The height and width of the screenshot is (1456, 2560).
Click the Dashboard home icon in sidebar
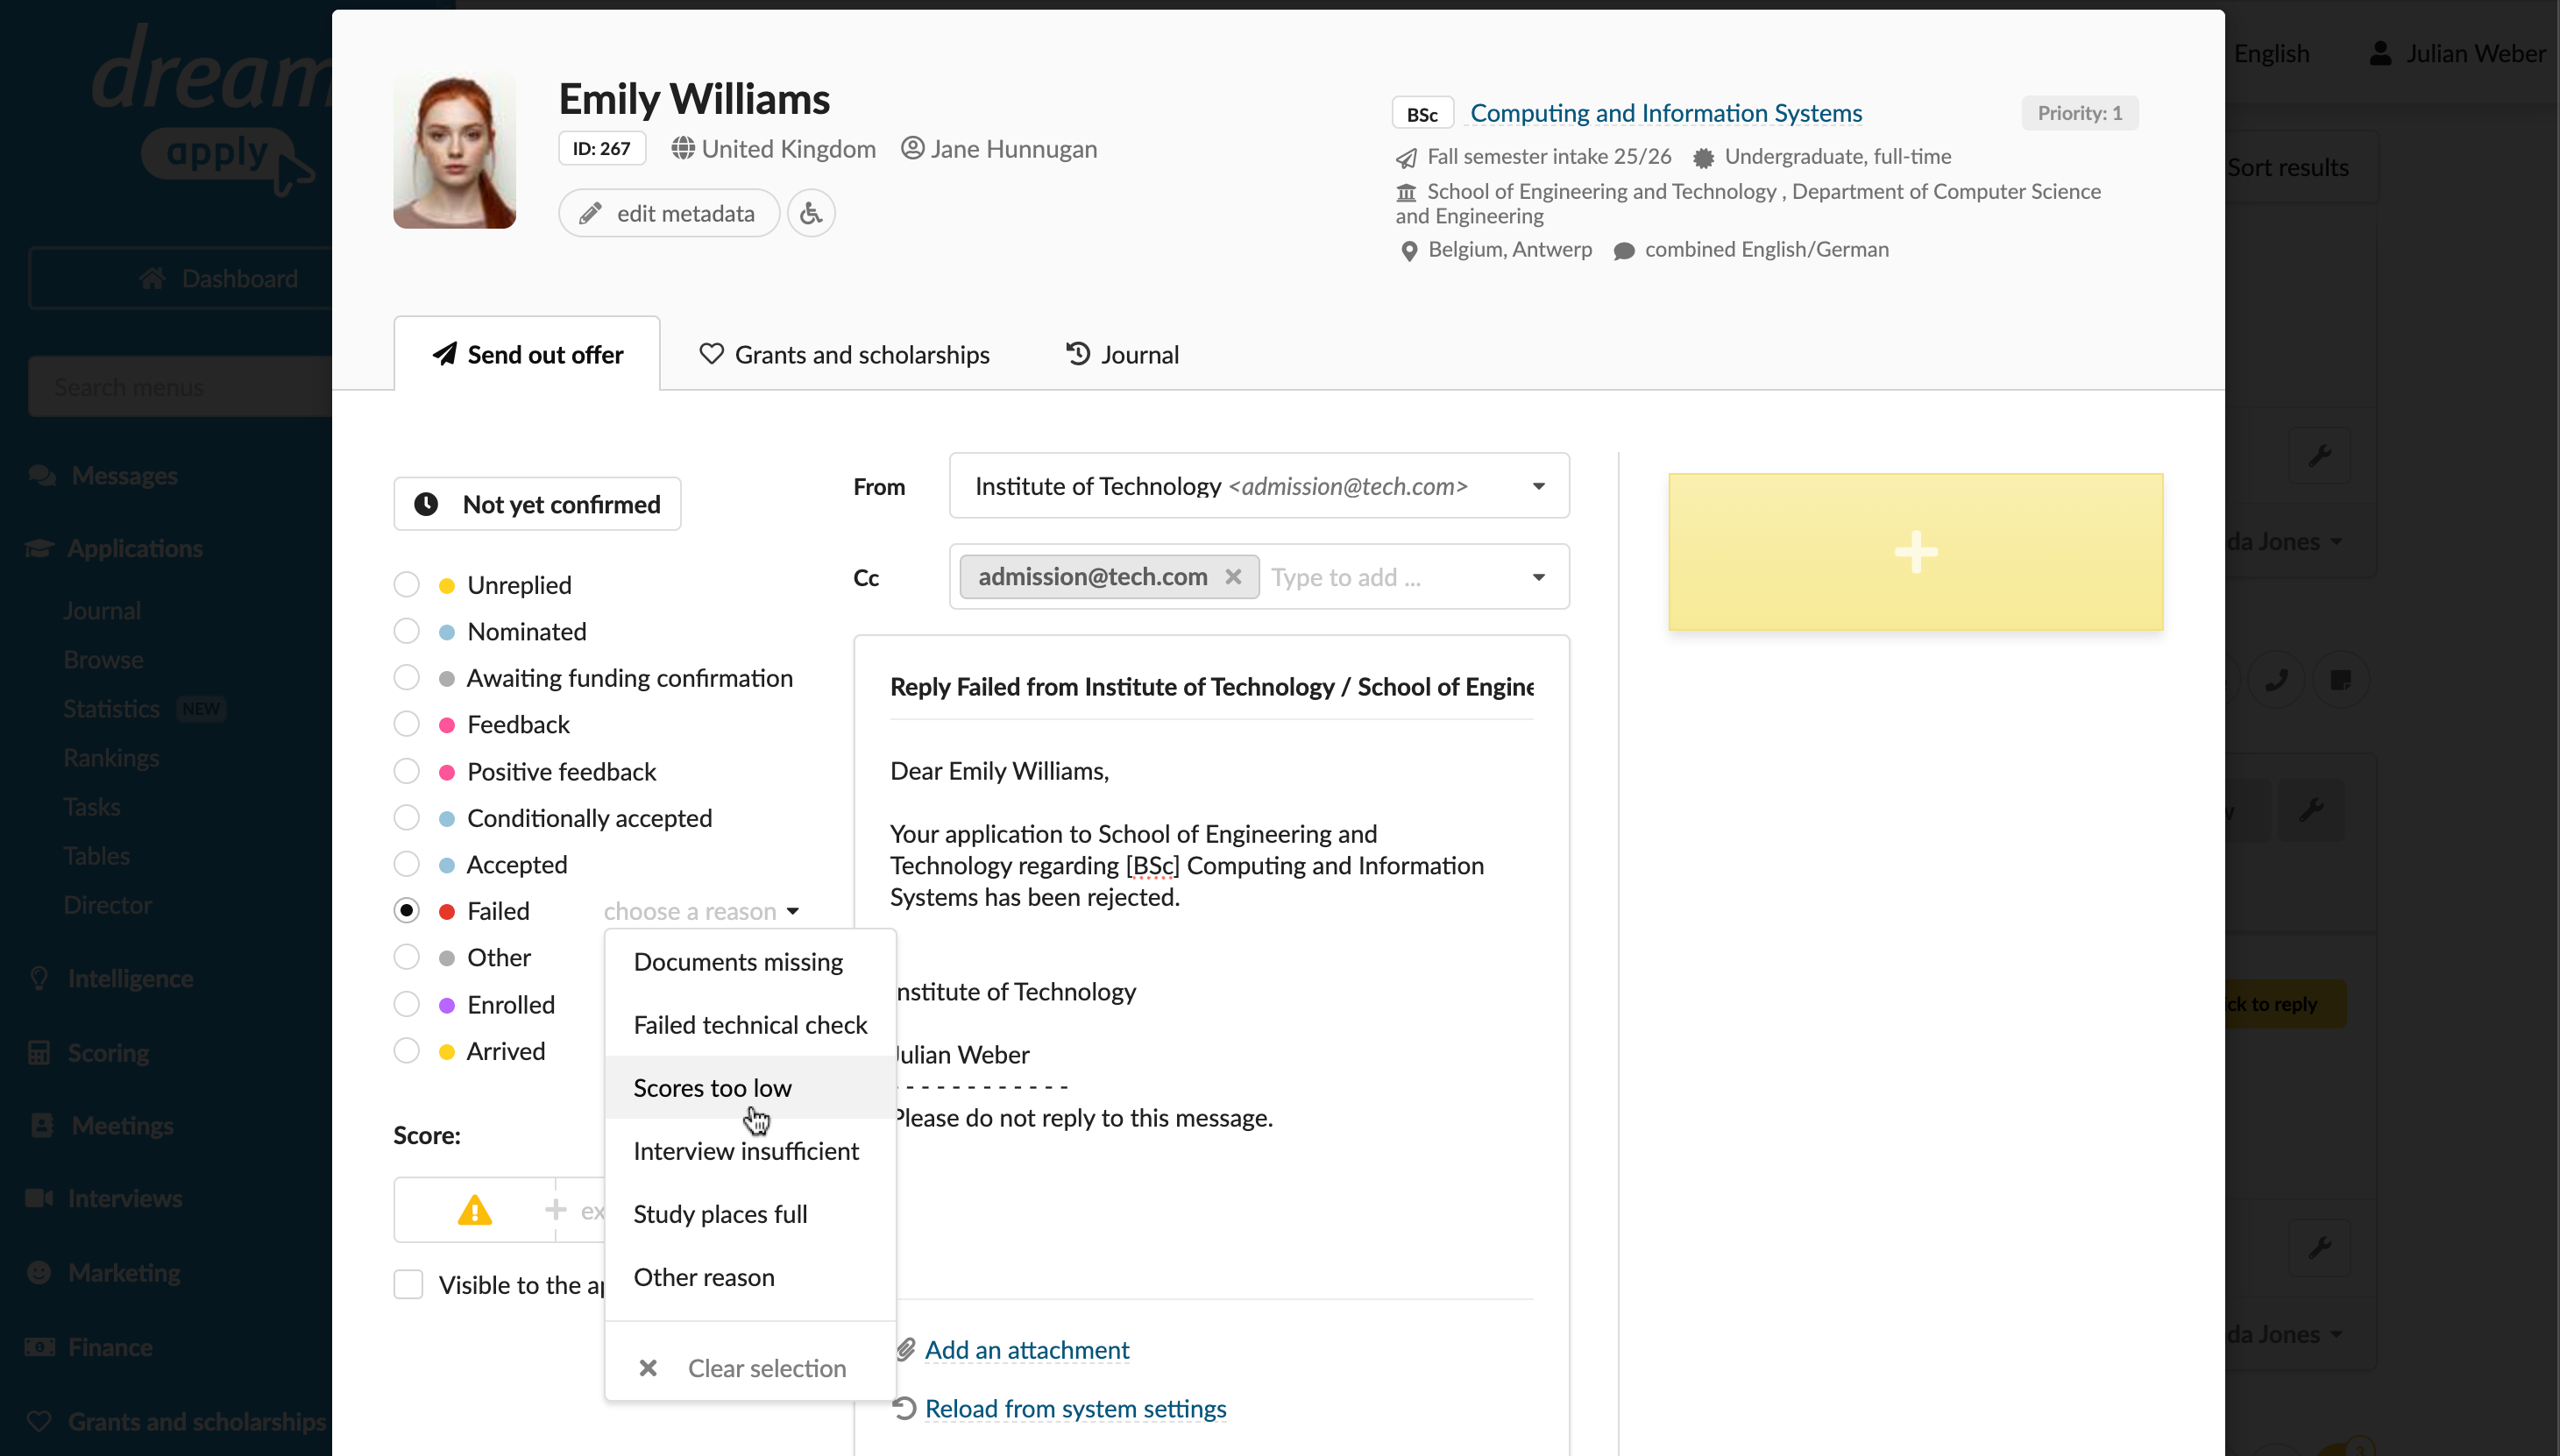152,278
